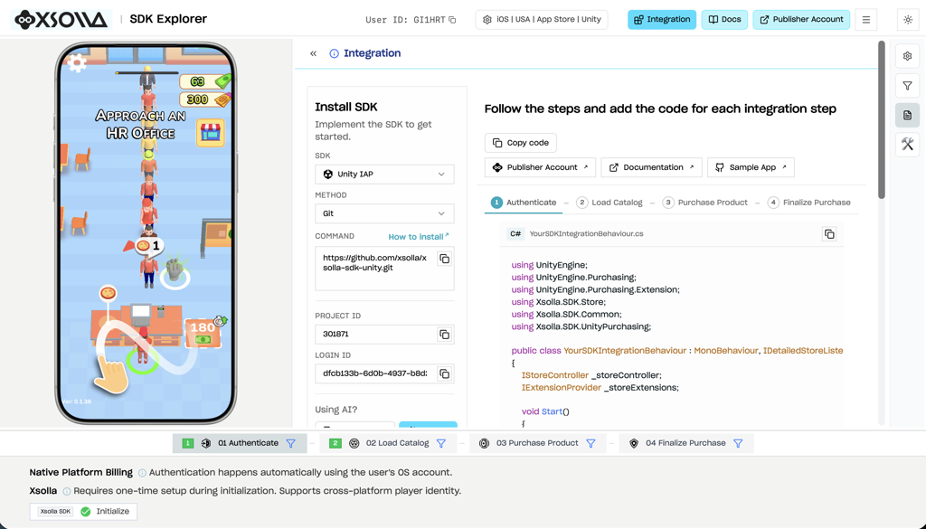Open the How to install link
926x529 pixels.
point(419,237)
